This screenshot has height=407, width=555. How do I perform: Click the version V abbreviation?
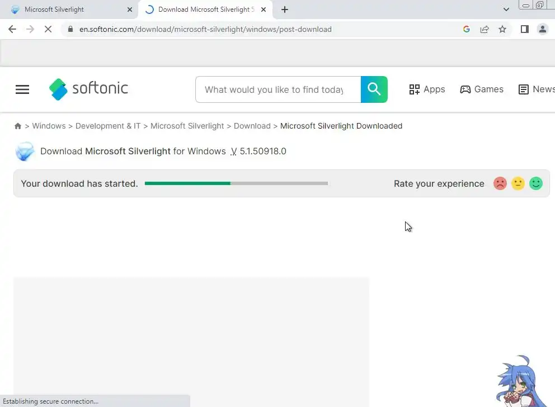234,152
